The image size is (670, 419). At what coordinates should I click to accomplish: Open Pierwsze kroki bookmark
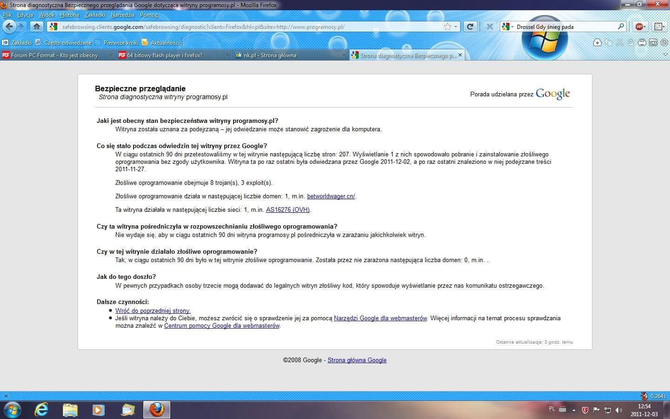pos(116,42)
